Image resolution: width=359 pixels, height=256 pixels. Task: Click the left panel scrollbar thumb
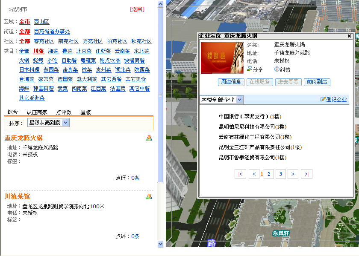(x=161, y=95)
